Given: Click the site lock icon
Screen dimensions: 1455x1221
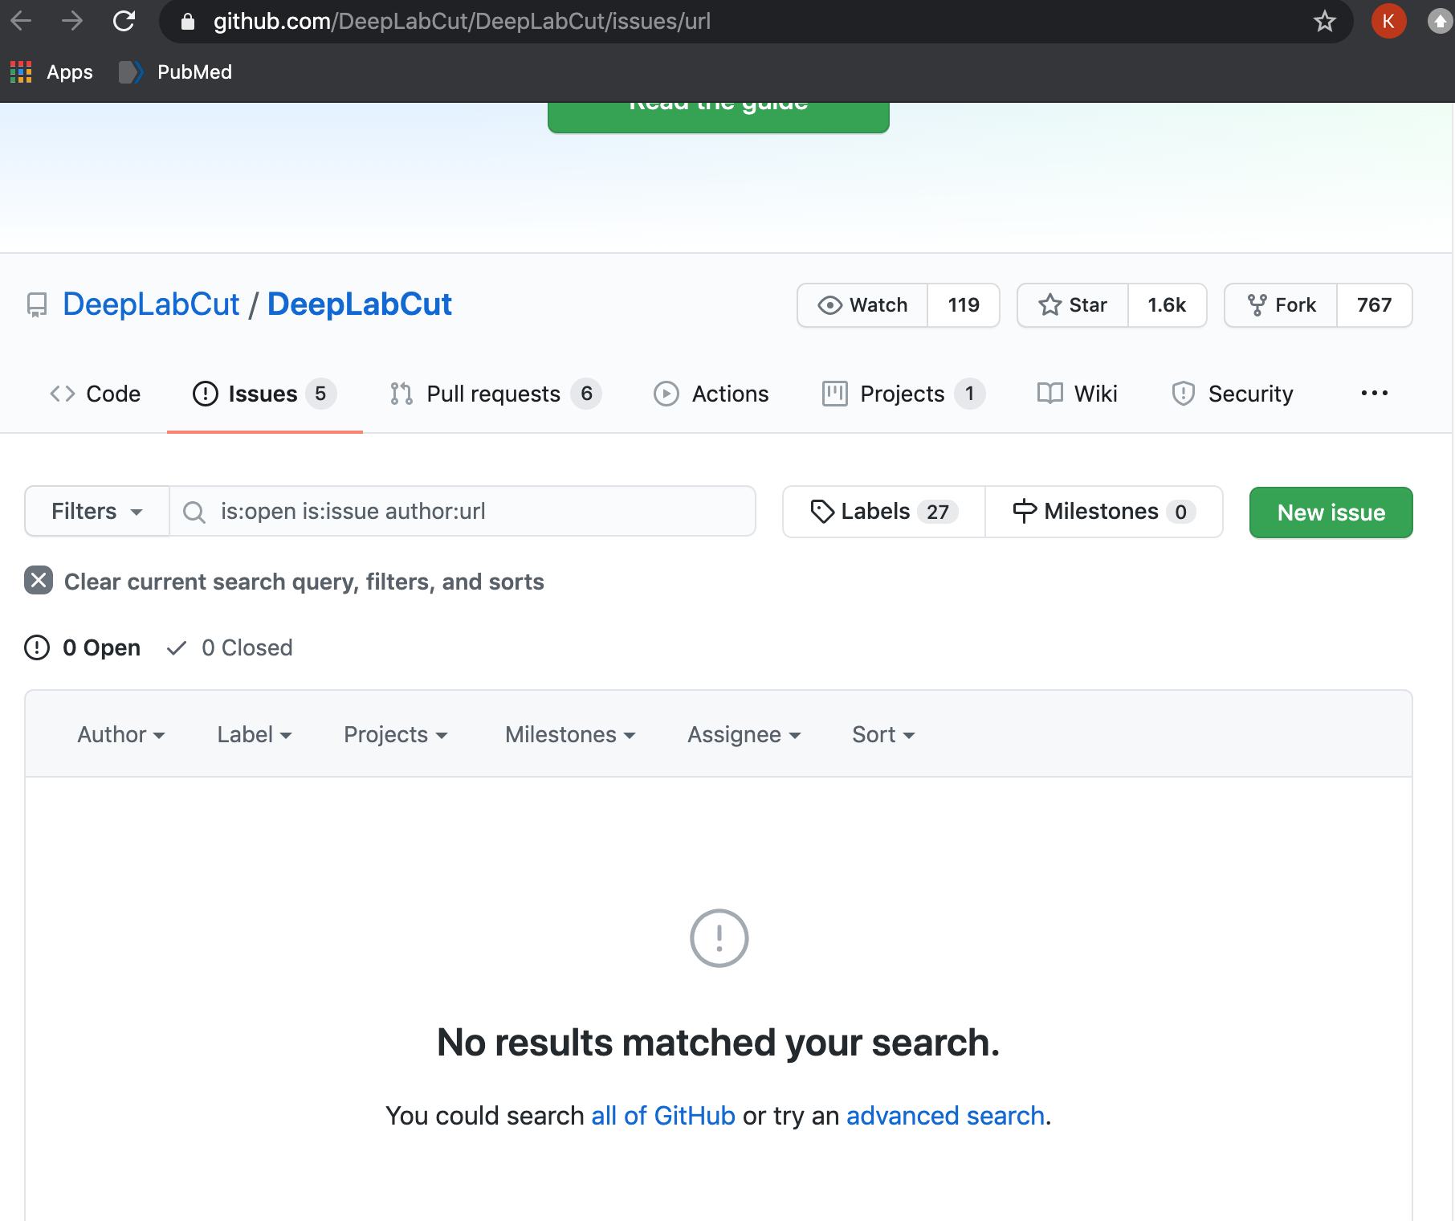Looking at the screenshot, I should pos(188,22).
